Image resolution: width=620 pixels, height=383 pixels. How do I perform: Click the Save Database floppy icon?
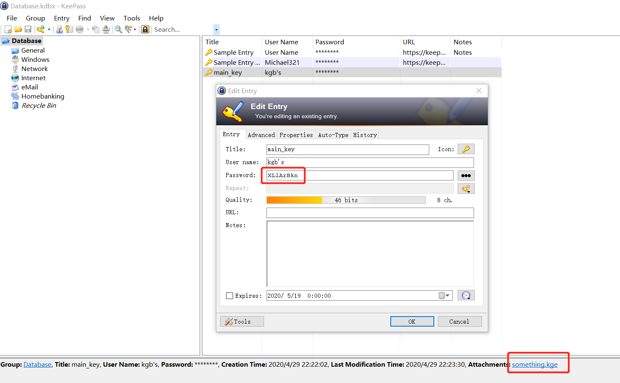[x=28, y=29]
